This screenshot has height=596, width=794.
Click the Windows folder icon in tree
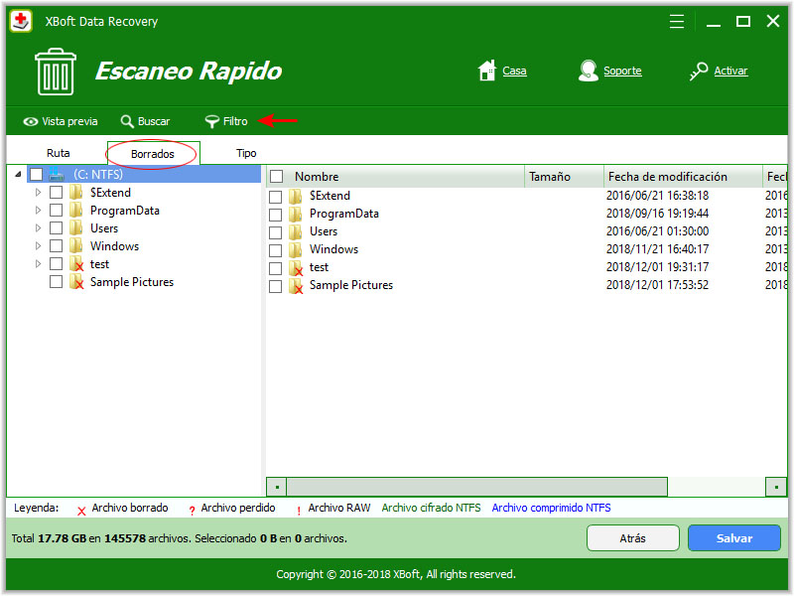[76, 245]
